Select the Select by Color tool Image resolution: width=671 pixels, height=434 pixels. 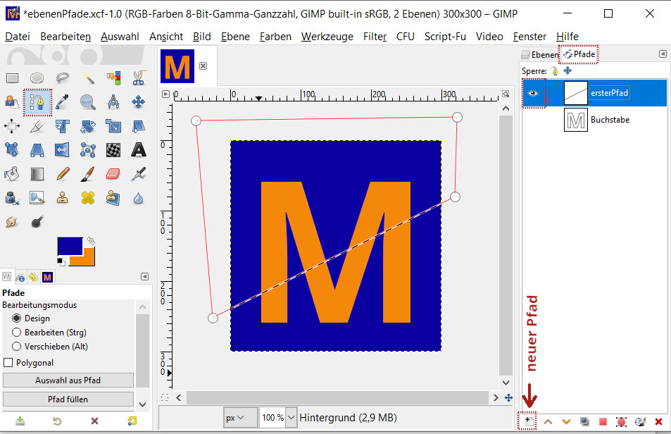[113, 78]
